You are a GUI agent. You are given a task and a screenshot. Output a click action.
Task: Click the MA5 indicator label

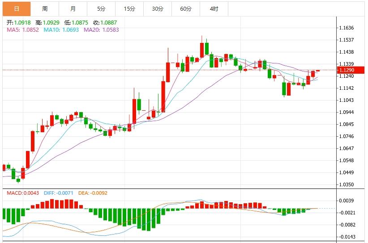click(x=22, y=29)
